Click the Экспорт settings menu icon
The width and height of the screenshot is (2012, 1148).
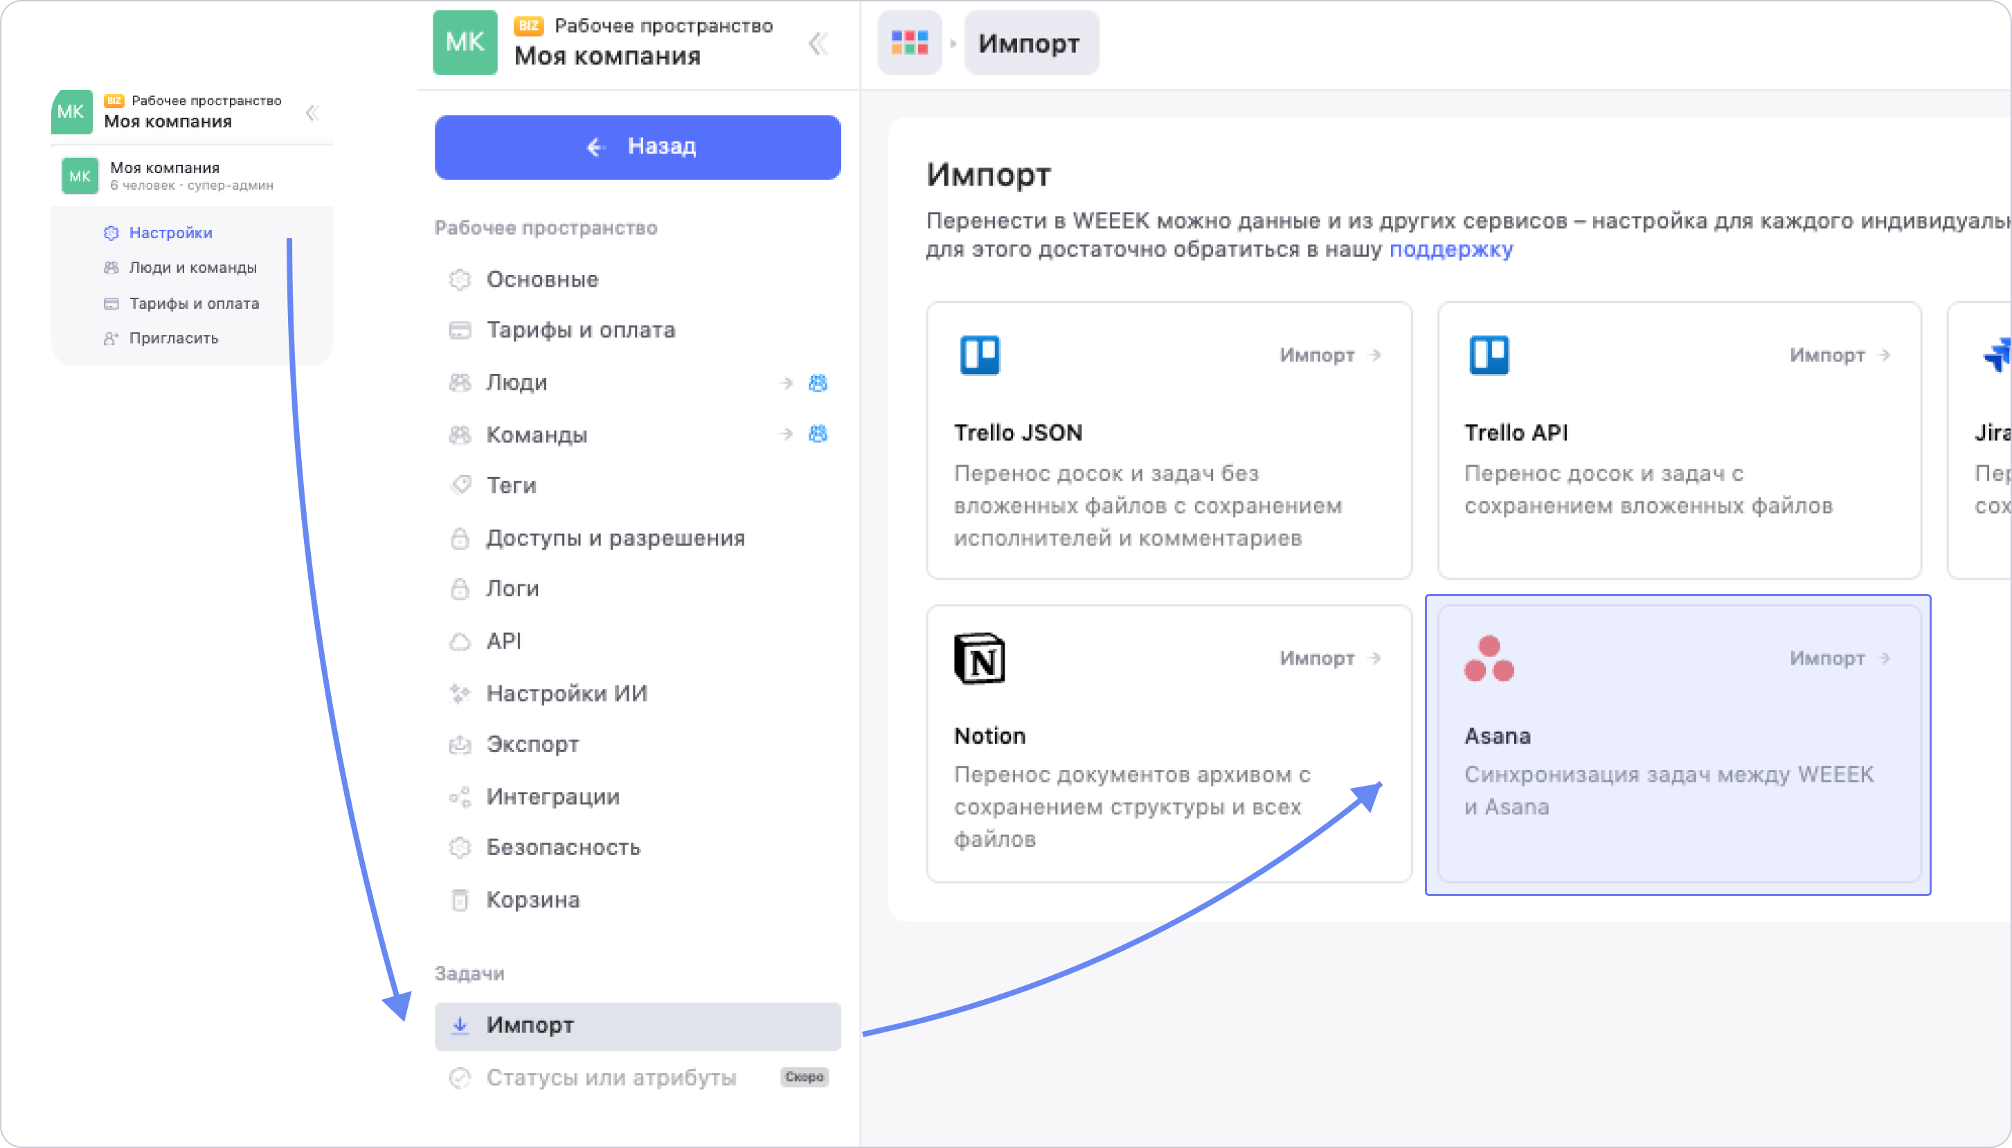[460, 744]
